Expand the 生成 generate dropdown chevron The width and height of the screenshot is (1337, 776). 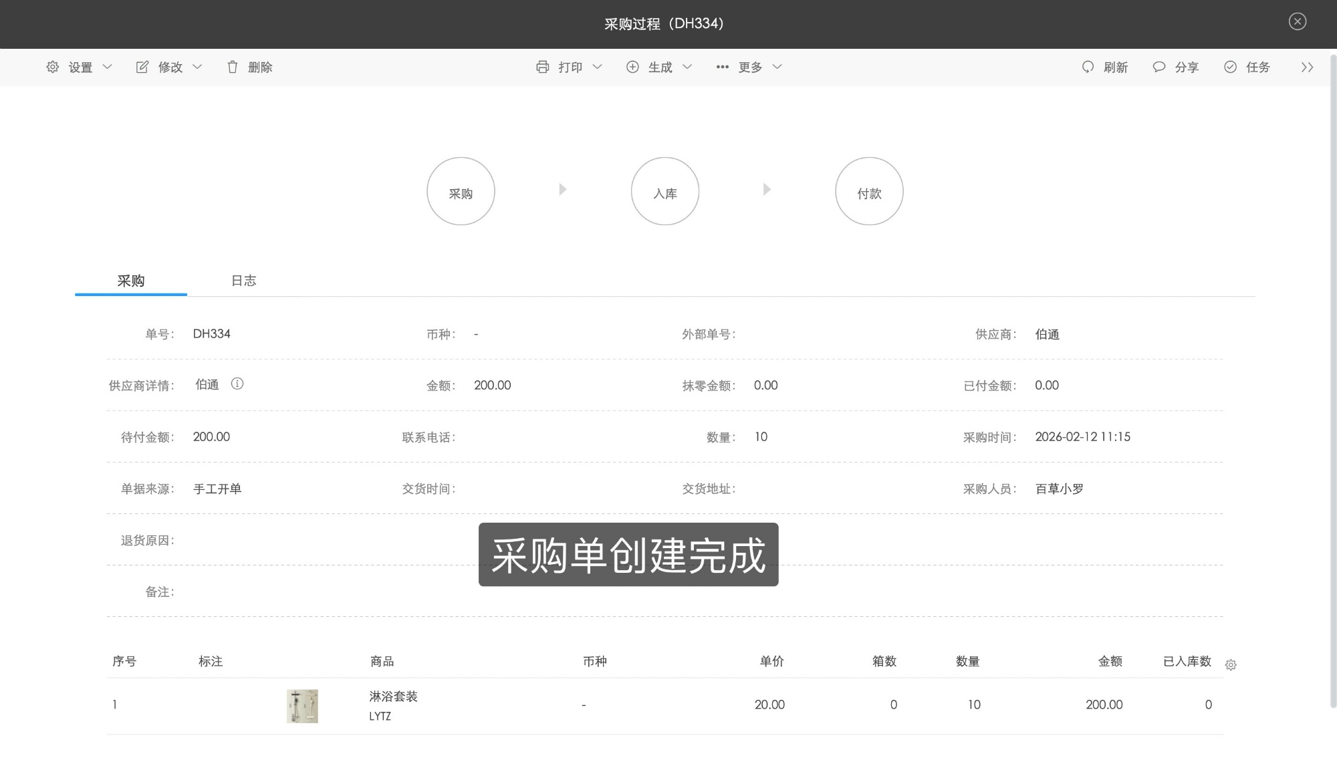(688, 67)
